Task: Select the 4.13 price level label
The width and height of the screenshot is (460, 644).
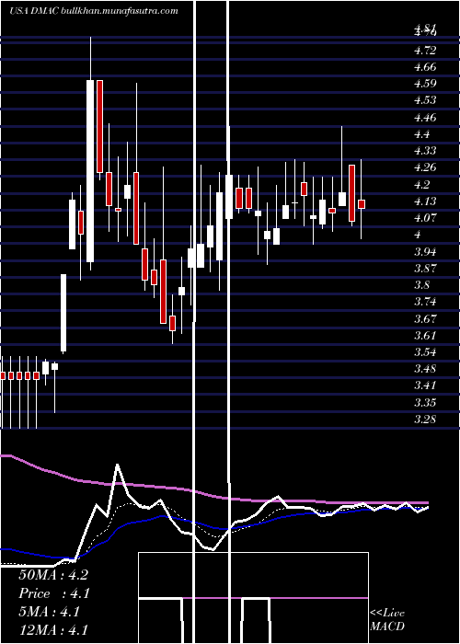Action: tap(425, 201)
